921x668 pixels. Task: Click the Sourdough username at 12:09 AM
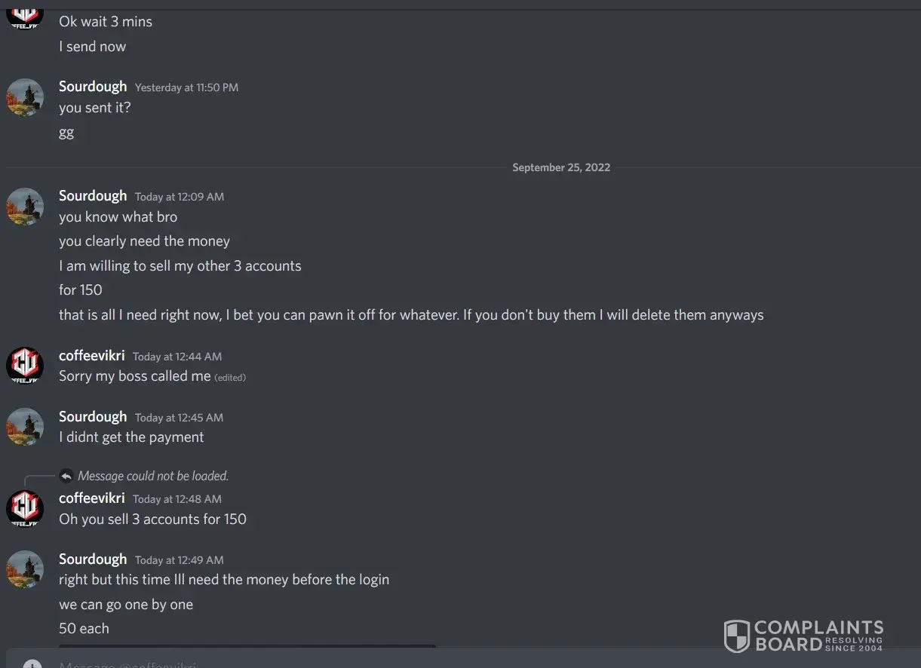point(93,196)
